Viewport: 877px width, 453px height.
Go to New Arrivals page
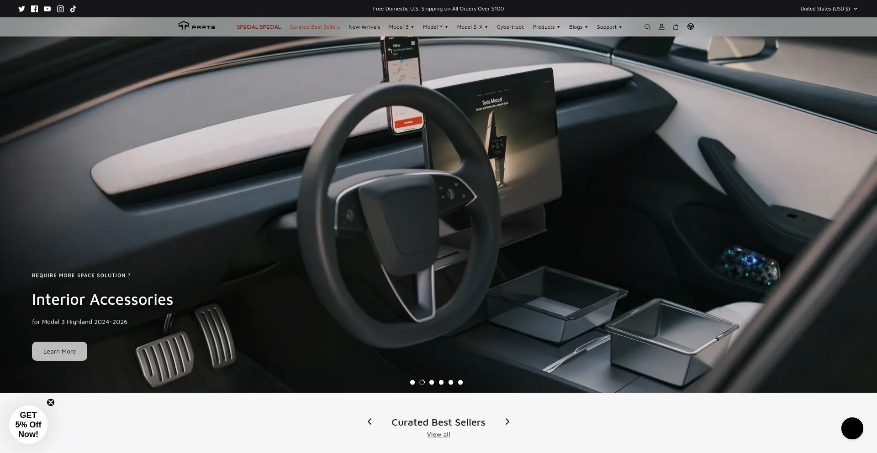click(364, 27)
